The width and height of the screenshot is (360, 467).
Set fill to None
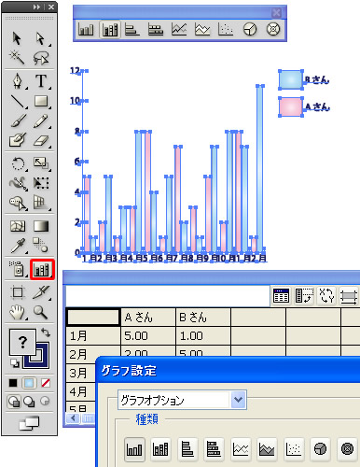[x=46, y=383]
